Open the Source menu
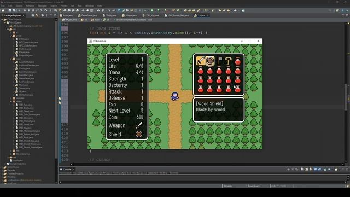This screenshot has width=350, height=197. pos(19,6)
